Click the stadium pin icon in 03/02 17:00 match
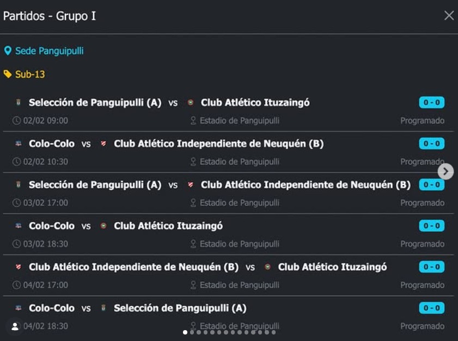The height and width of the screenshot is (341, 458). tap(193, 203)
